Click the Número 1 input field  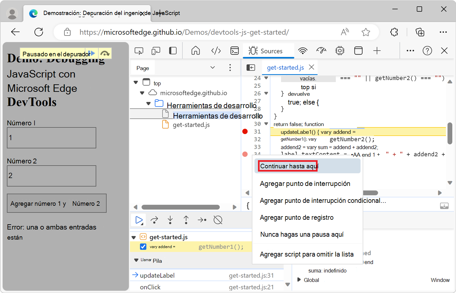(x=51, y=138)
